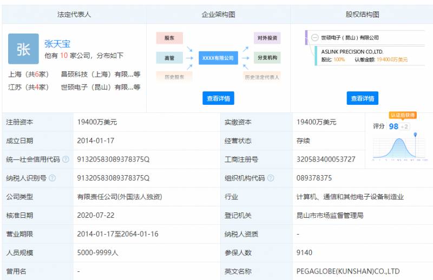Click the central XXXX有限公司 diagram box
Screen dimensions: 433x280
click(x=218, y=58)
